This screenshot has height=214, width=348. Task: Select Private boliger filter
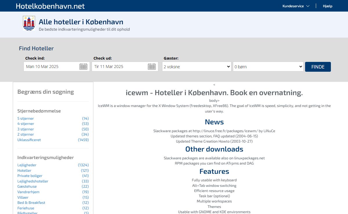click(30, 176)
